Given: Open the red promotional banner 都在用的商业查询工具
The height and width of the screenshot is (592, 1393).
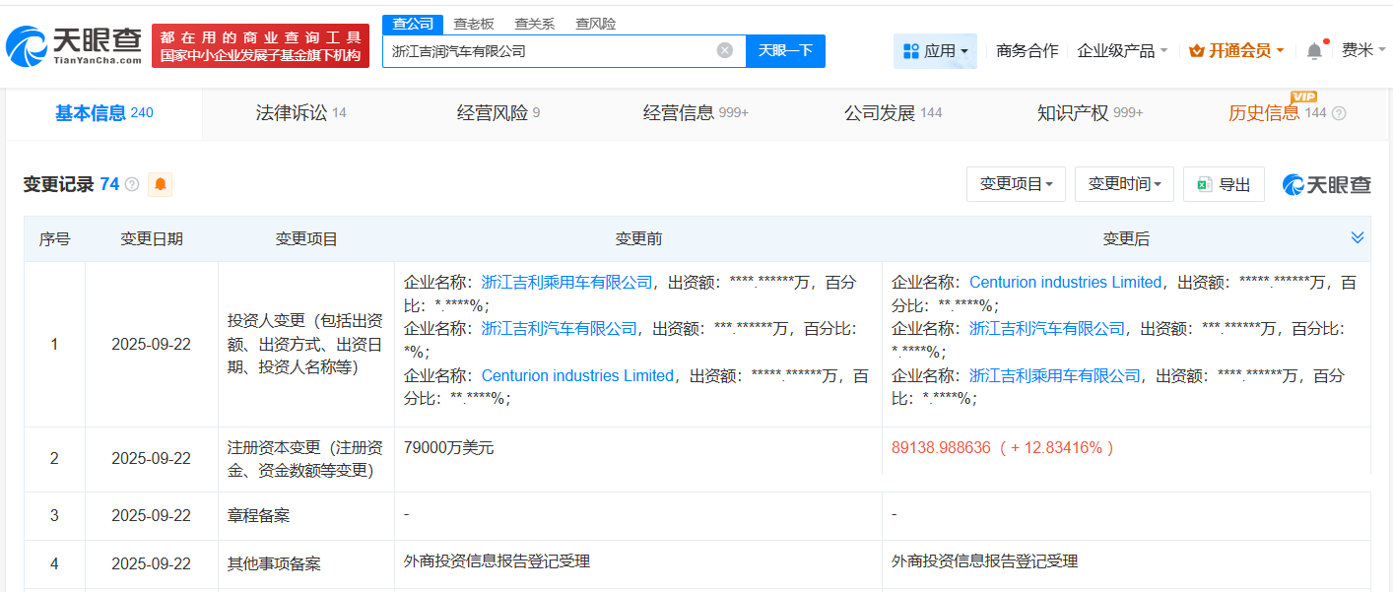Looking at the screenshot, I should click(261, 45).
